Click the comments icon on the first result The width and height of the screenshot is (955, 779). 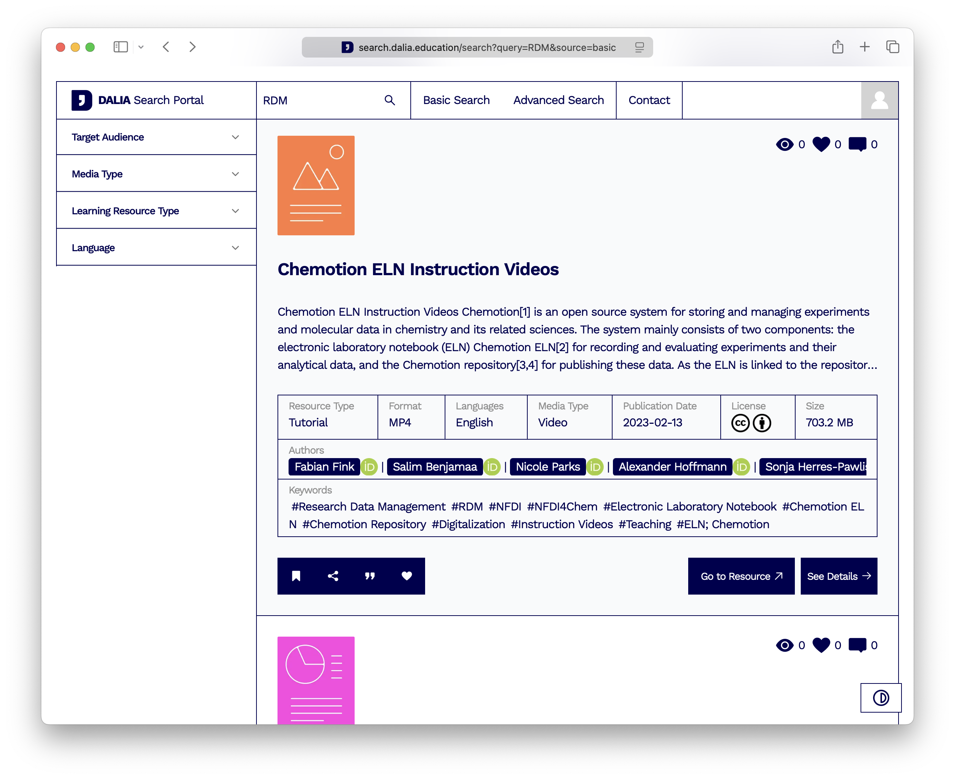pyautogui.click(x=857, y=145)
